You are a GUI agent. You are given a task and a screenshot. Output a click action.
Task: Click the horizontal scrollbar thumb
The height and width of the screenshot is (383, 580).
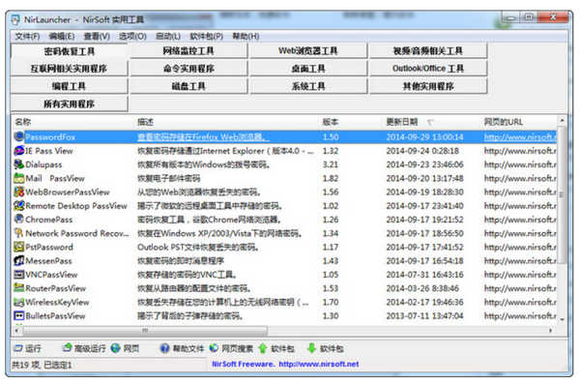tap(145, 330)
